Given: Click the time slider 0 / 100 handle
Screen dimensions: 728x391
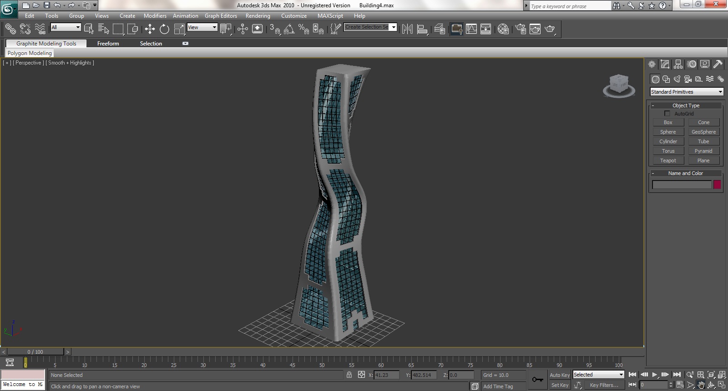Looking at the screenshot, I should coord(35,351).
